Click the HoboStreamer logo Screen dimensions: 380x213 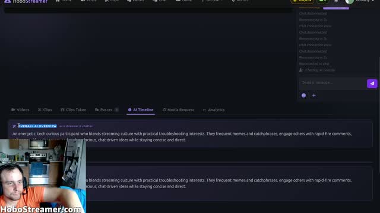coord(26,1)
